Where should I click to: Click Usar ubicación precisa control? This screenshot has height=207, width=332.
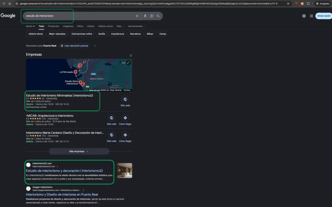[x=74, y=45]
